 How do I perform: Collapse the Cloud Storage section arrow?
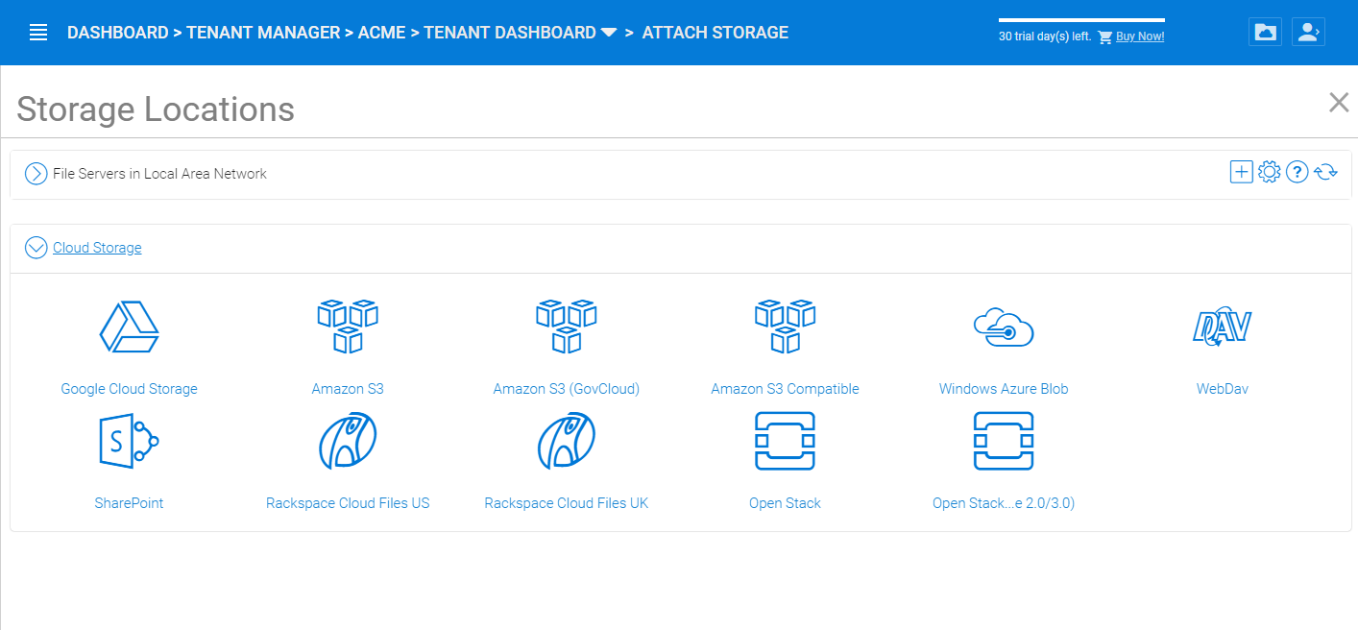click(36, 248)
